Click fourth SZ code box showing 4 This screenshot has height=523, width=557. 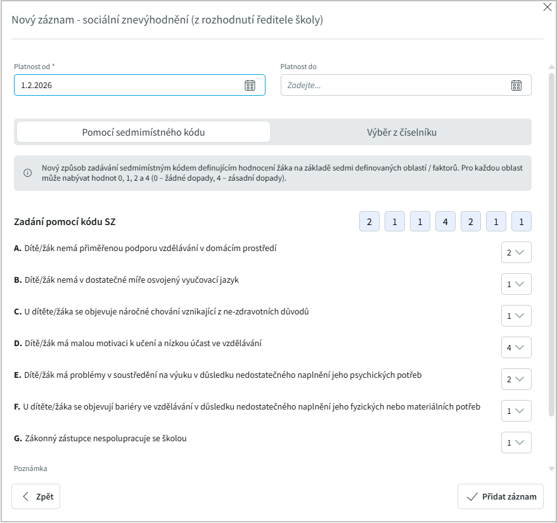click(445, 222)
